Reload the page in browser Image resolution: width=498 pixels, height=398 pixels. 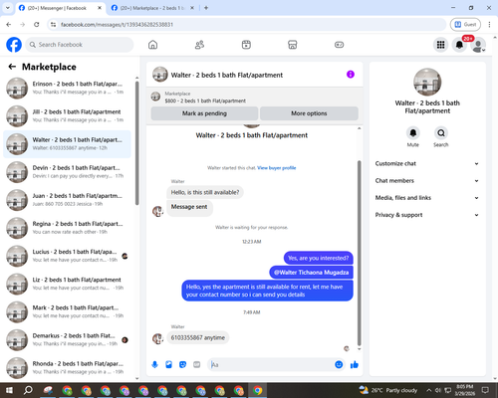[x=37, y=24]
